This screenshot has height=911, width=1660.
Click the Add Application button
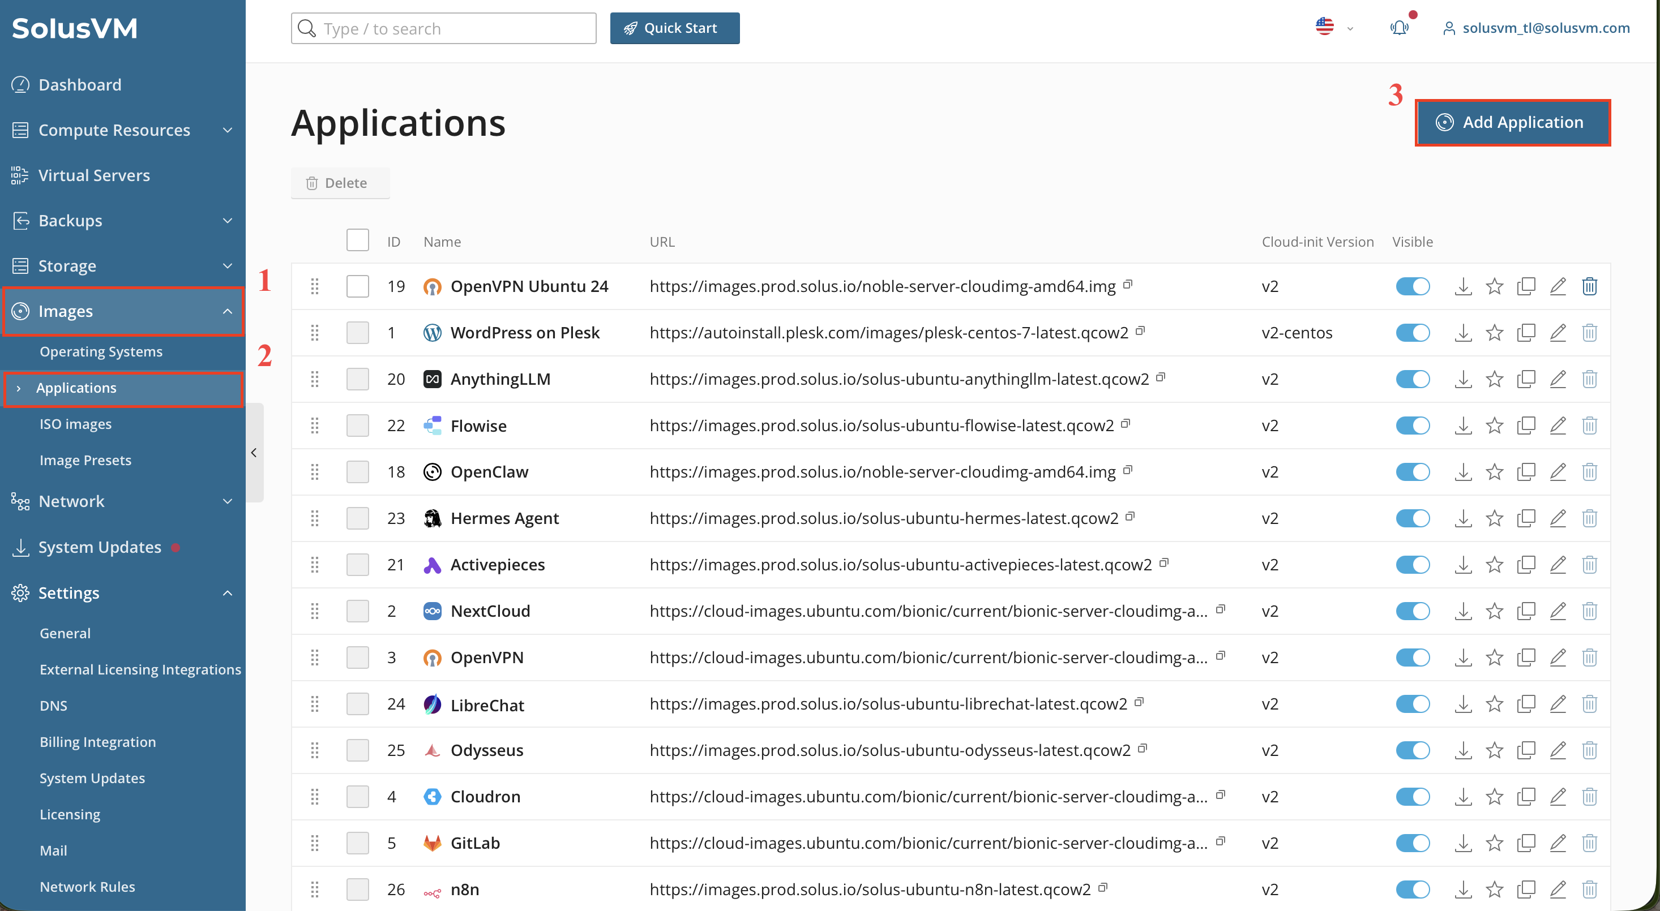1512,122
